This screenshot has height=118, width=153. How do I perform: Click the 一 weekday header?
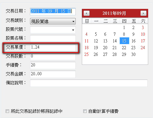pos(96,21)
